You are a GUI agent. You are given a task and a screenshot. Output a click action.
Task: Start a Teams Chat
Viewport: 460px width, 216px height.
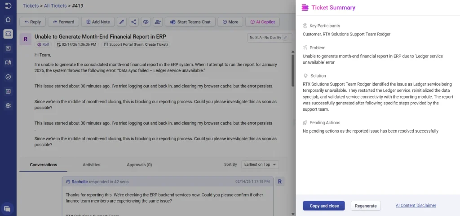click(x=190, y=22)
